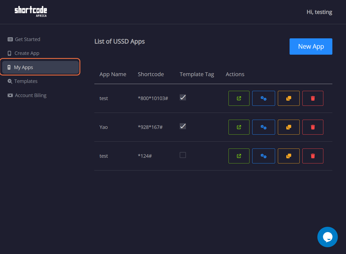The width and height of the screenshot is (346, 254).
Task: Click the Shortcode Africa logo
Action: [31, 12]
